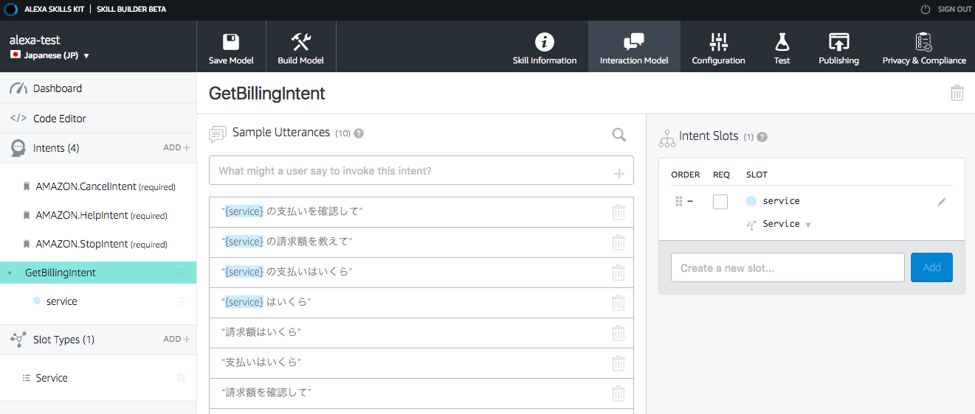Screen dimensions: 975x414
Task: Collapse the GetBillingIntent tree item
Action: 10,273
